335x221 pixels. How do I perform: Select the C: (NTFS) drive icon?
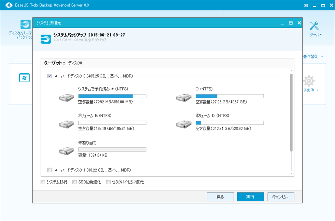pos(184,98)
